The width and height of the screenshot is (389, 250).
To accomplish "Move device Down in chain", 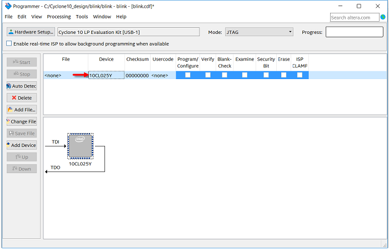I will click(x=22, y=169).
